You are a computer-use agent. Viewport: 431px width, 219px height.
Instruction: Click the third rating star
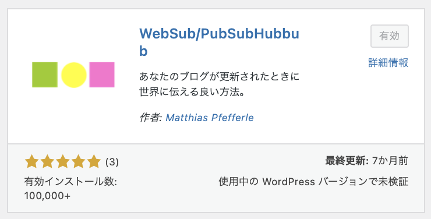click(x=63, y=161)
